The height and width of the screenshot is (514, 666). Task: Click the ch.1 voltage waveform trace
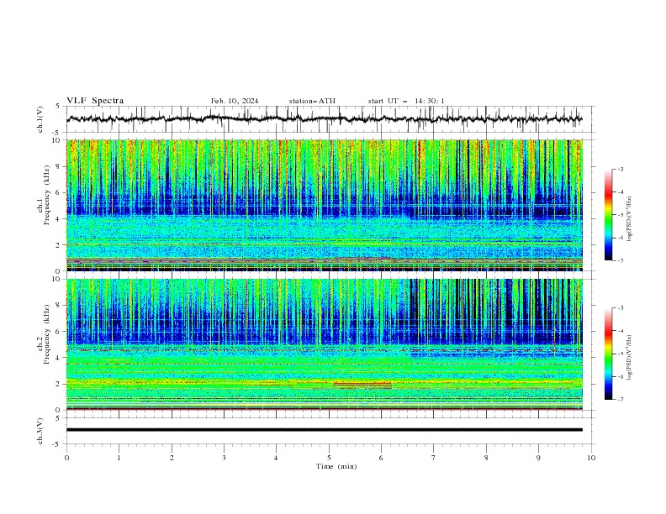325,119
